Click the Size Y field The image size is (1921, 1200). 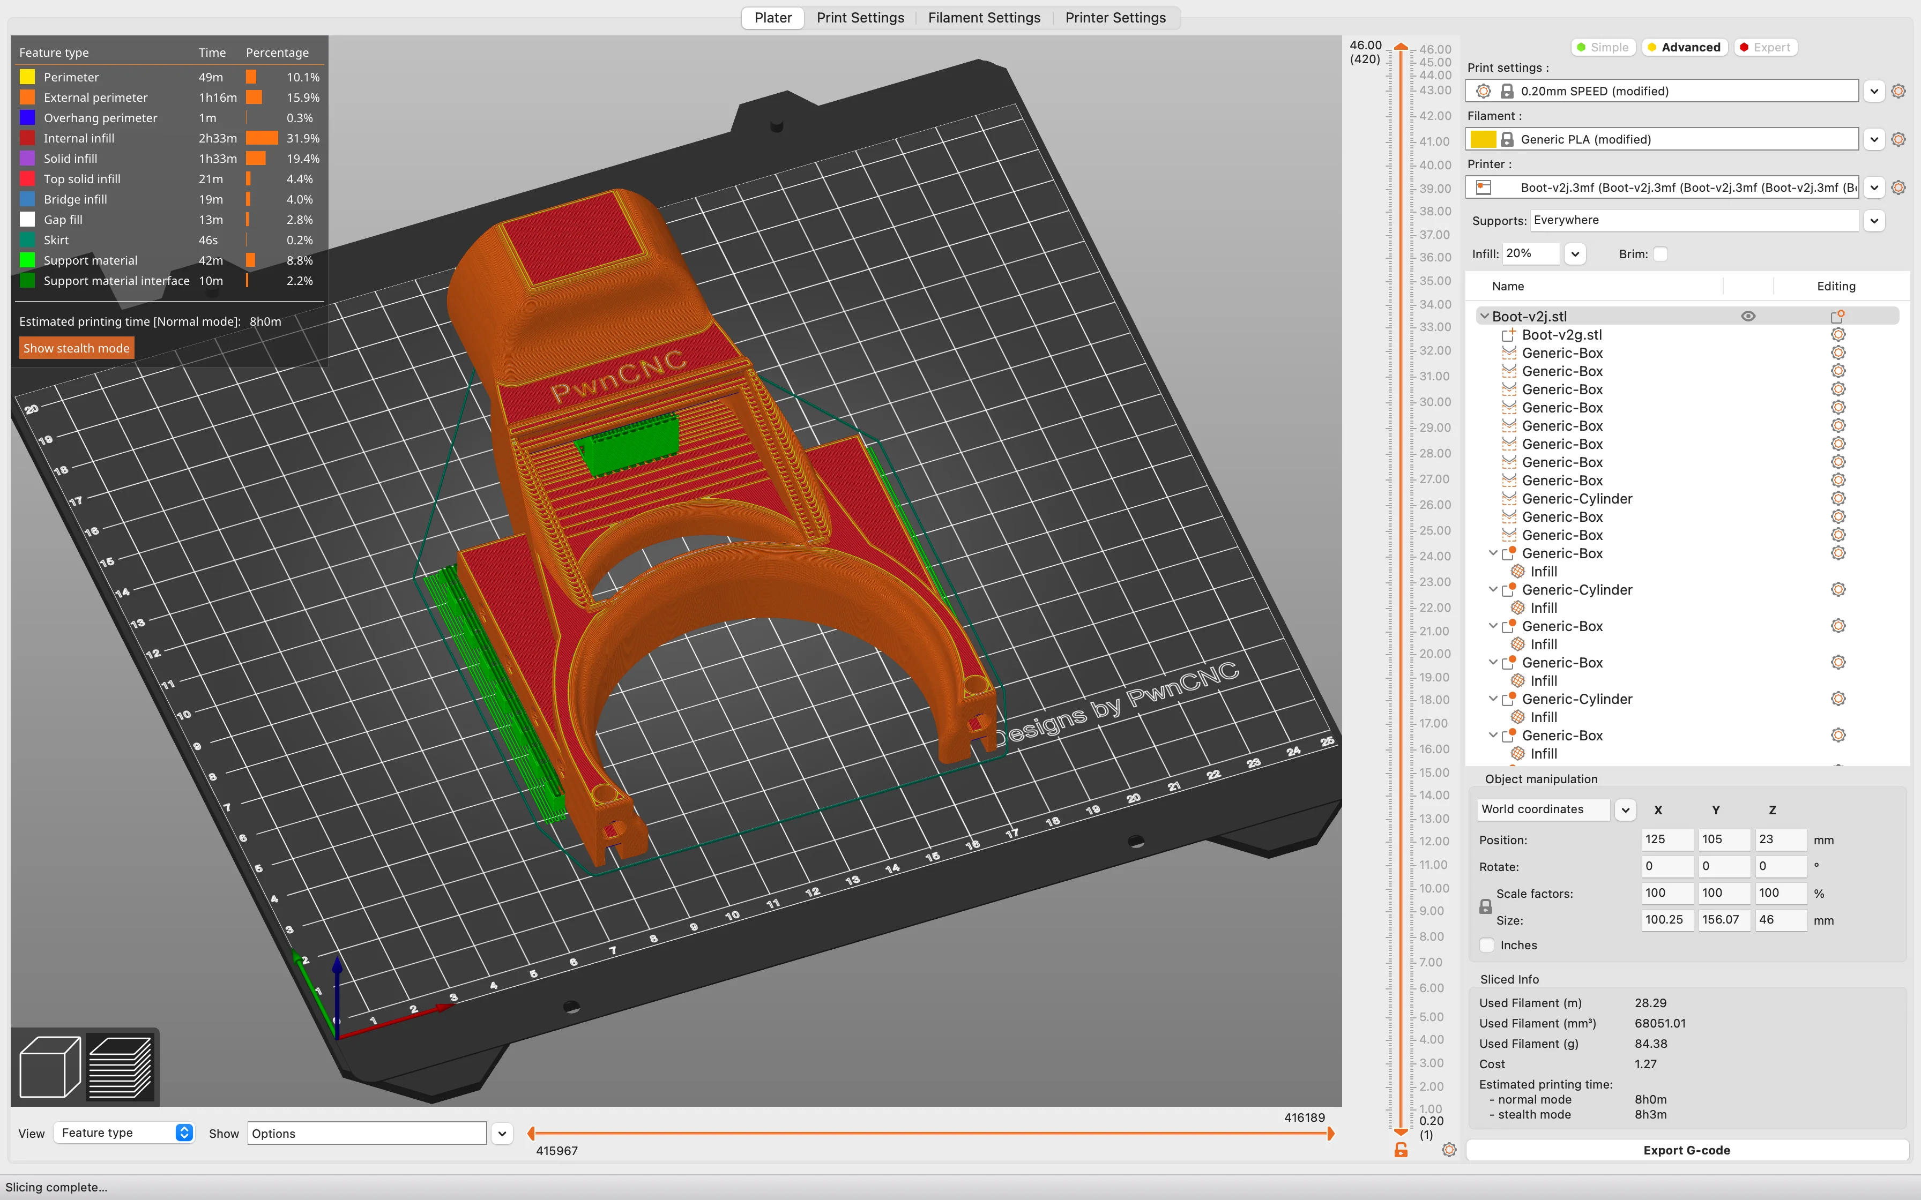pyautogui.click(x=1724, y=920)
